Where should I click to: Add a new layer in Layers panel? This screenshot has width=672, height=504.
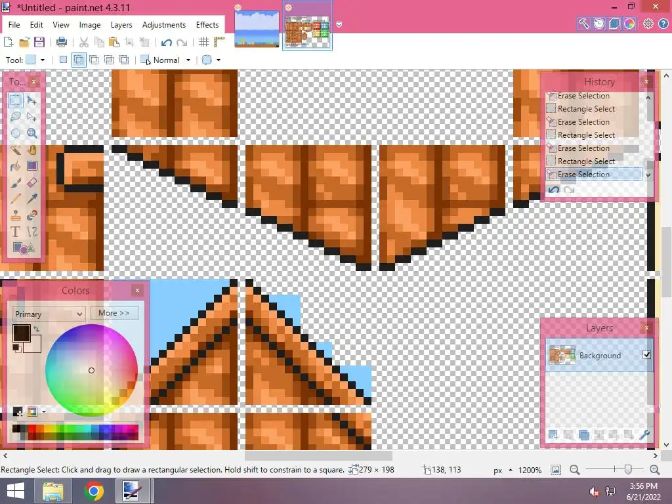[553, 435]
